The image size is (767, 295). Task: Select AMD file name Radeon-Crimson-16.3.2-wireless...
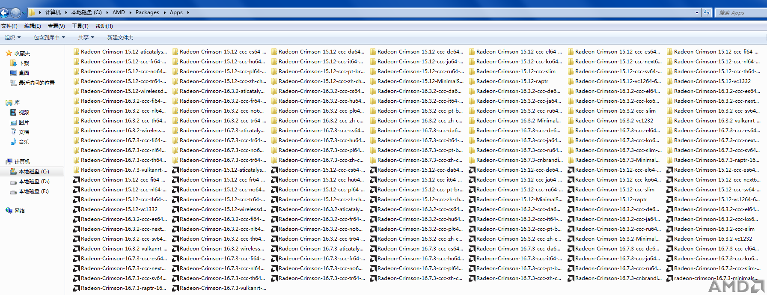tap(222, 249)
